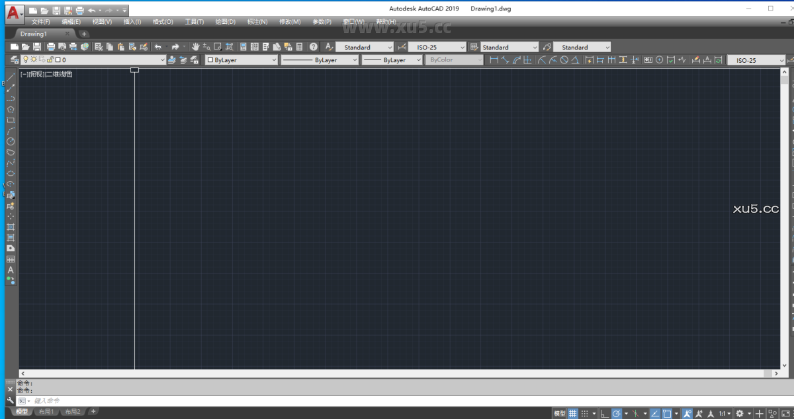Open the 绘图(D) menu
The height and width of the screenshot is (419, 794).
pyautogui.click(x=224, y=20)
